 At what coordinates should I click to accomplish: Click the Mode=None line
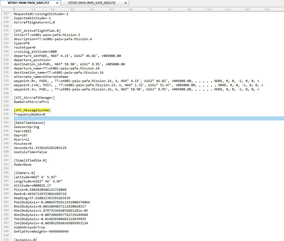click(x=23, y=165)
